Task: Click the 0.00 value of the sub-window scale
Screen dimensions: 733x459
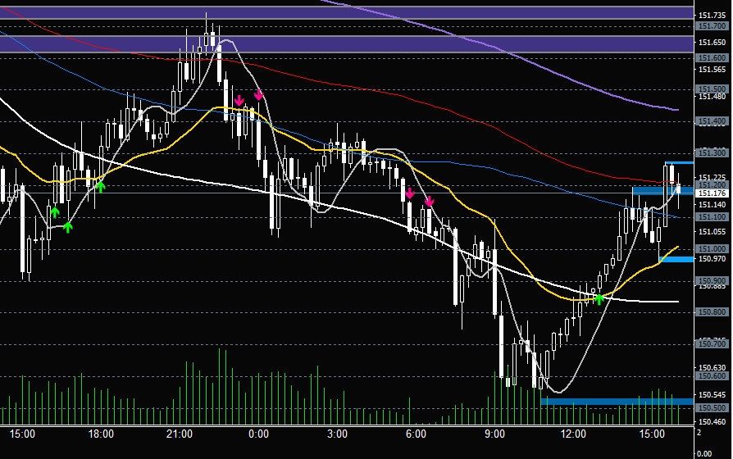Action: pyautogui.click(x=704, y=454)
